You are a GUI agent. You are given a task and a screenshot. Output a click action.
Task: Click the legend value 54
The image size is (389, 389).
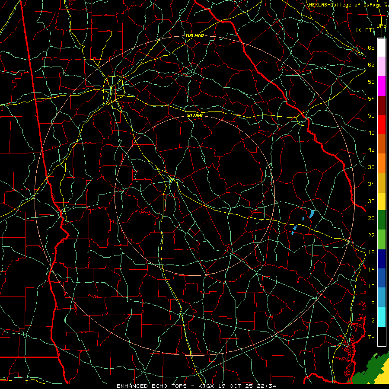pyautogui.click(x=371, y=99)
